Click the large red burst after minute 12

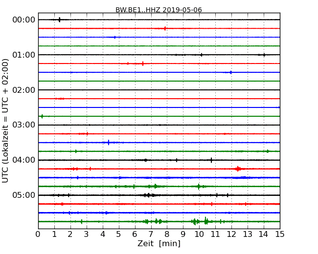(238, 169)
